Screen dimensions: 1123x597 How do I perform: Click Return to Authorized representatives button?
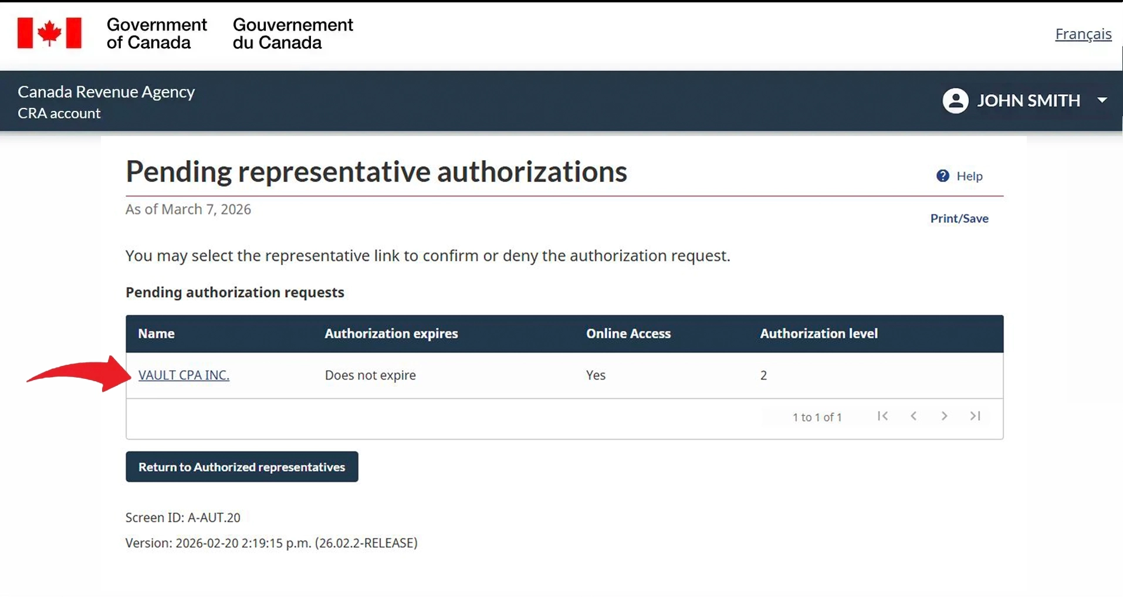click(242, 467)
